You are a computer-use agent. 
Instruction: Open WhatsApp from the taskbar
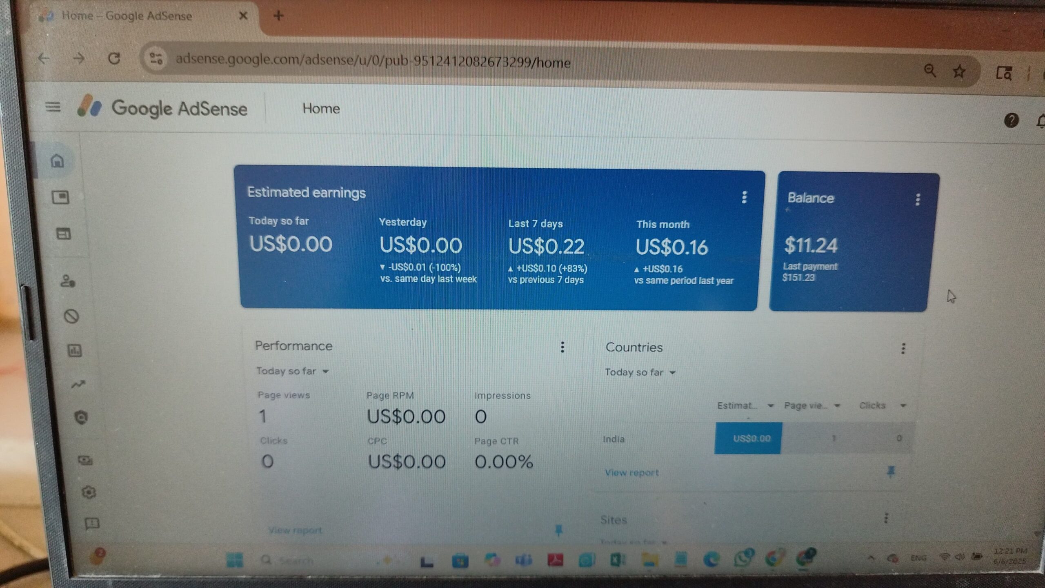click(743, 558)
